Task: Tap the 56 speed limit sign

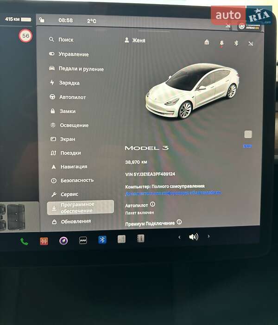Action: coord(25,36)
